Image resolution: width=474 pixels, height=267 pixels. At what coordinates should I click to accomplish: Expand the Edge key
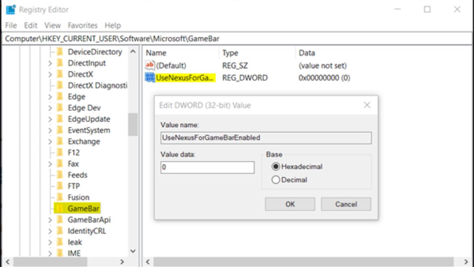pyautogui.click(x=50, y=97)
